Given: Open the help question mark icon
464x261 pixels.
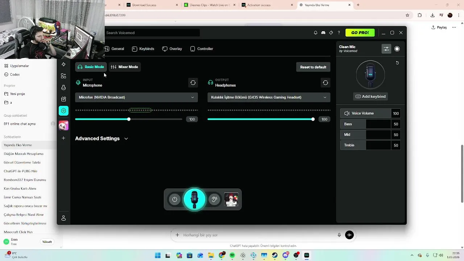Looking at the screenshot, I should [339, 33].
